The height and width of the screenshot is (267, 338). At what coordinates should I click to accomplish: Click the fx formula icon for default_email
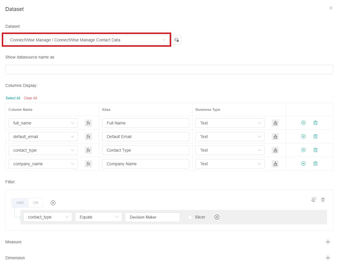click(x=88, y=137)
